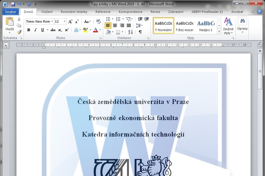Open the Vložení ribbon tab
Image resolution: width=265 pixels, height=176 pixels.
[x=47, y=12]
